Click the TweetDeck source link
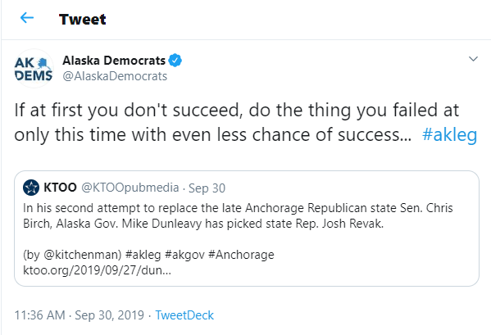The height and width of the screenshot is (335, 491). pyautogui.click(x=184, y=315)
